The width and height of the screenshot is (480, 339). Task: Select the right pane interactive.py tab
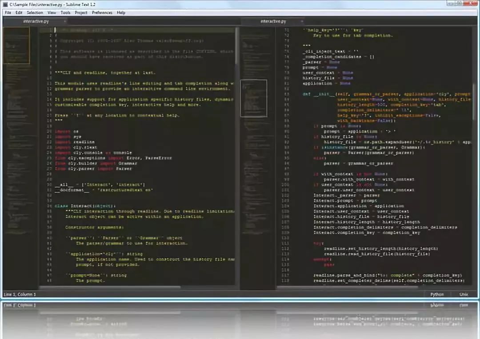(x=273, y=21)
